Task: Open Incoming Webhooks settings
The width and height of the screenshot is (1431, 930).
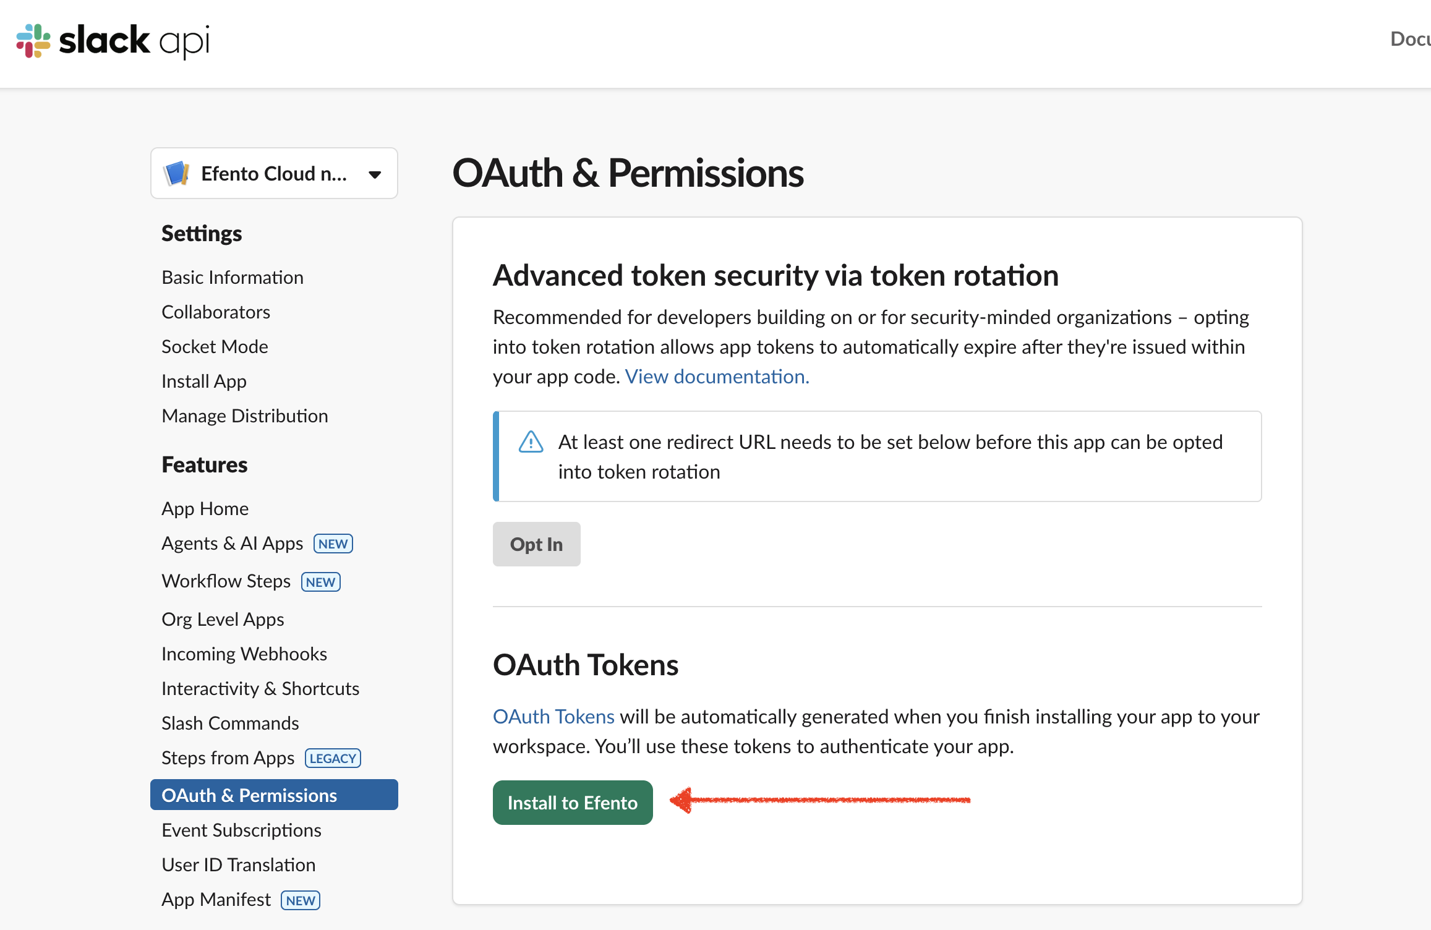Action: point(244,654)
